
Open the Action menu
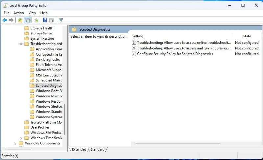[x=19, y=13]
